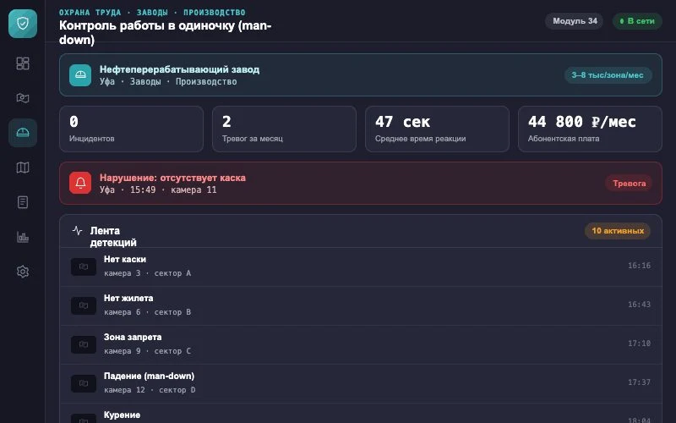Open camera thumbnail for Нет каски
The height and width of the screenshot is (423, 676).
click(x=84, y=266)
